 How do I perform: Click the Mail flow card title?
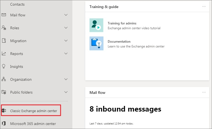point(97,93)
